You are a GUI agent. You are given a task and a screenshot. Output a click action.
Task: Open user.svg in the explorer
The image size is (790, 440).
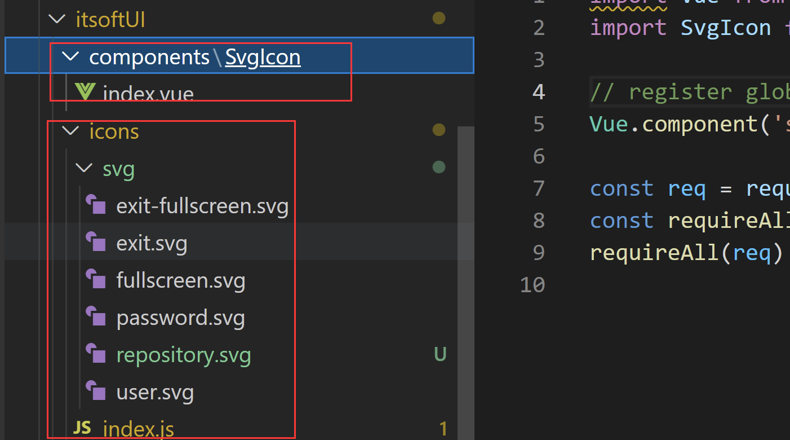(x=155, y=392)
